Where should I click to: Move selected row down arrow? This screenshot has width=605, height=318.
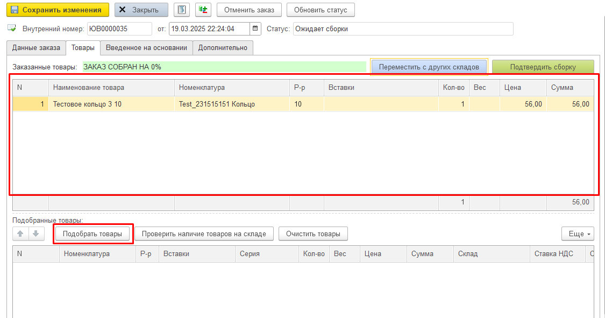36,234
